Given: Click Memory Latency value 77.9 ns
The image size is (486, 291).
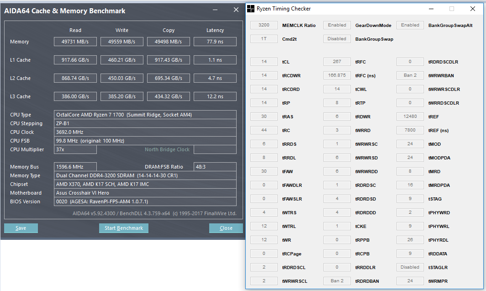Looking at the screenshot, I should [215, 42].
